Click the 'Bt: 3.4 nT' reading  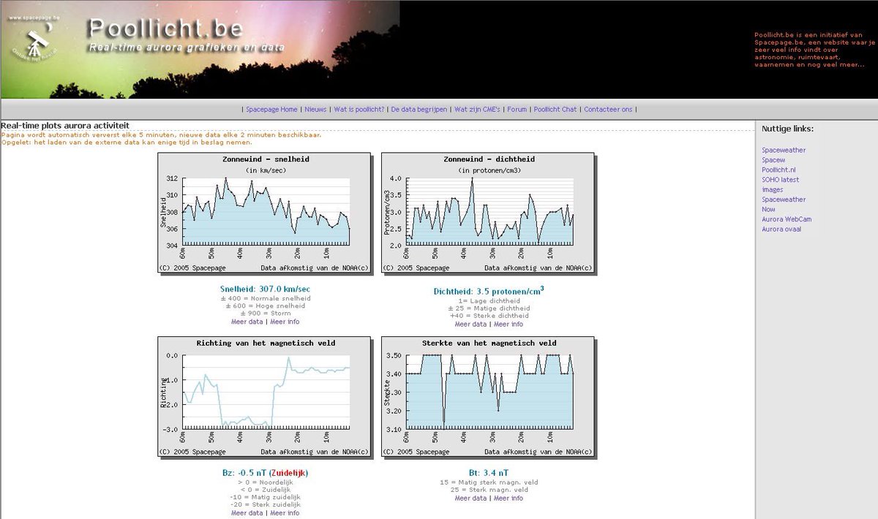click(489, 473)
